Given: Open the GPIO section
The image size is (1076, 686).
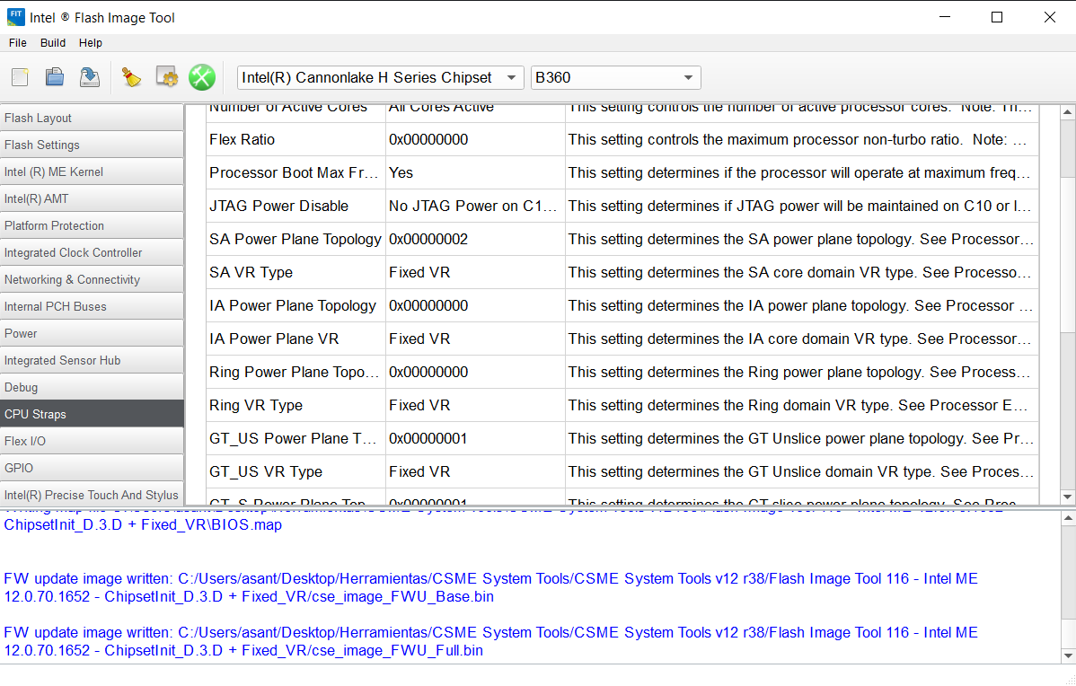Looking at the screenshot, I should point(92,468).
